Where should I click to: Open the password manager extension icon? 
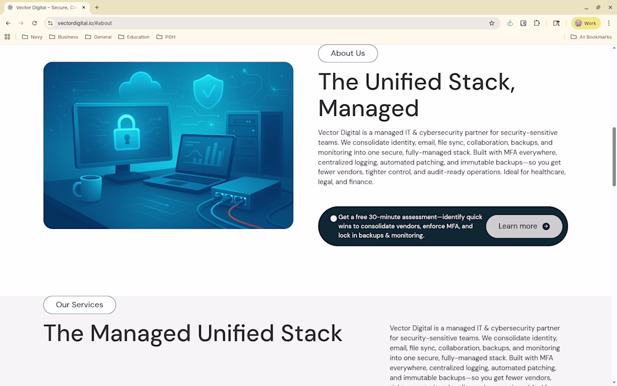point(523,23)
